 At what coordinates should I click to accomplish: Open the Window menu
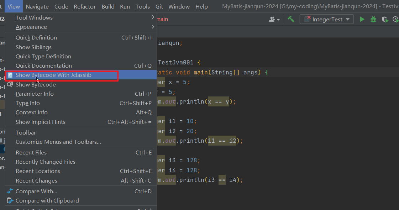click(x=179, y=6)
